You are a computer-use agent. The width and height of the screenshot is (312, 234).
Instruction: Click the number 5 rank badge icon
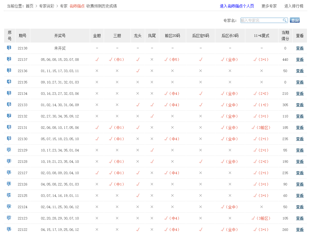point(9,93)
